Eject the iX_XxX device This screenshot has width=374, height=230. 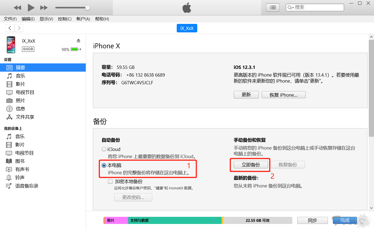pyautogui.click(x=78, y=41)
